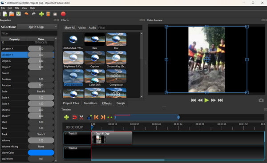Click the Scale X value slider
Viewport: 267px width, 163px height.
click(x=41, y=98)
